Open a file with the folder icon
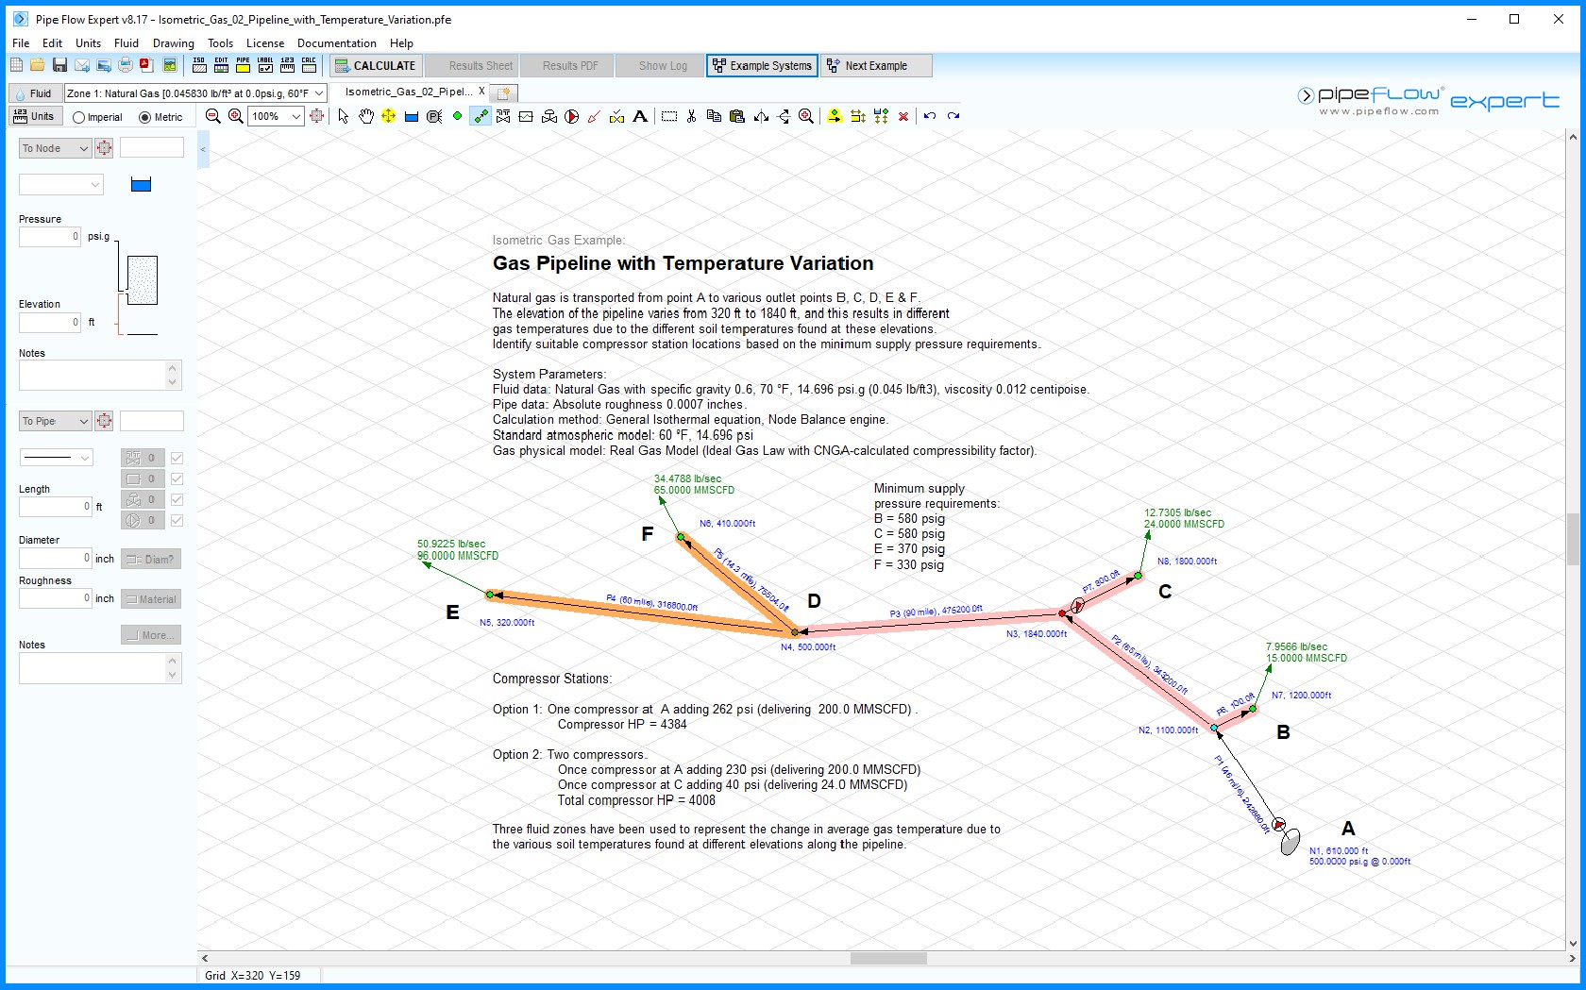 coord(37,65)
